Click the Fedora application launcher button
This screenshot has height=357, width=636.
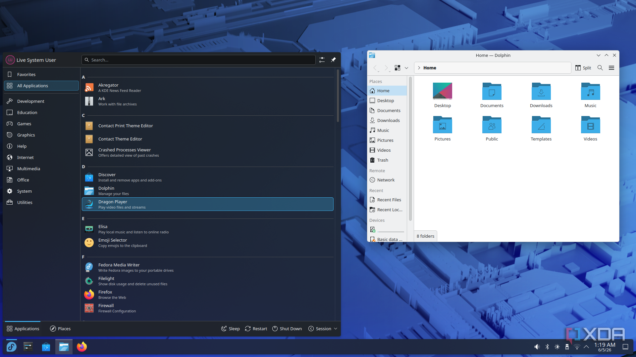click(x=12, y=347)
